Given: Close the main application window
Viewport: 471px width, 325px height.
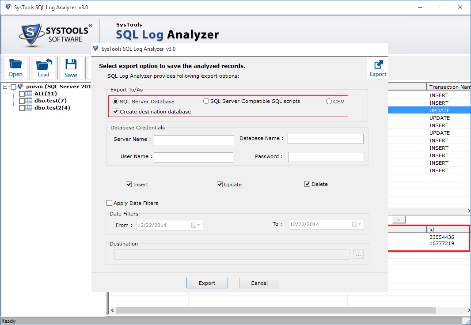Looking at the screenshot, I should 460,7.
